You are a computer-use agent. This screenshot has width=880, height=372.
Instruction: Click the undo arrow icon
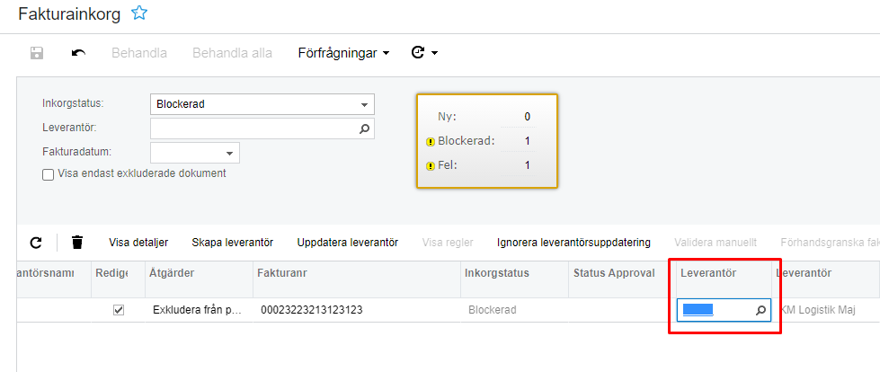point(79,53)
